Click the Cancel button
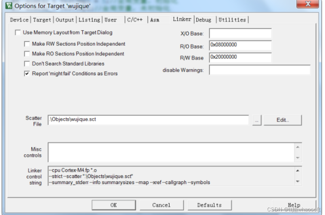The height and width of the screenshot is (215, 325). point(161,205)
